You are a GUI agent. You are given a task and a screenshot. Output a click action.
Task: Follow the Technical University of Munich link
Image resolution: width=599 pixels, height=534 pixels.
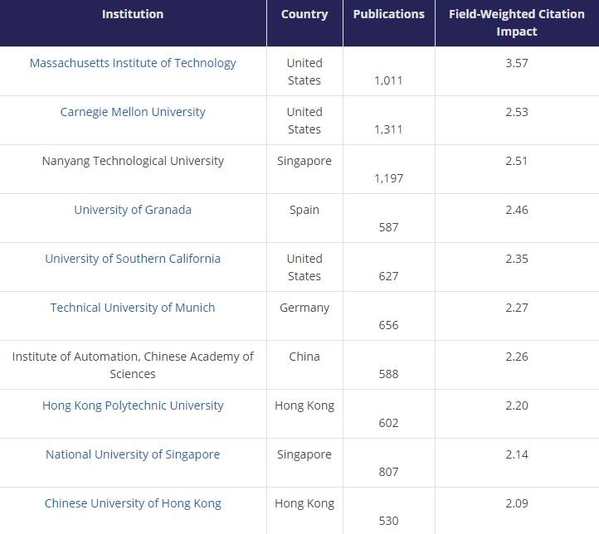pyautogui.click(x=133, y=308)
